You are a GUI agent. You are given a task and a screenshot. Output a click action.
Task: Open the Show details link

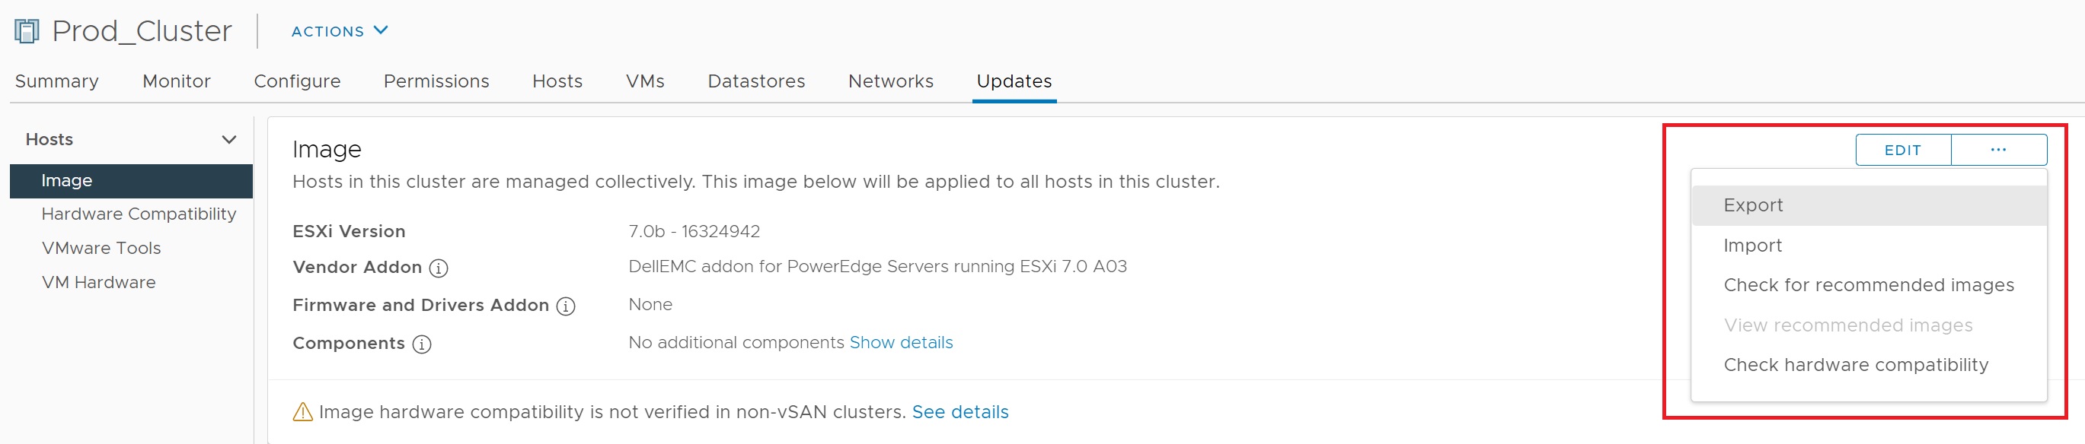[901, 343]
